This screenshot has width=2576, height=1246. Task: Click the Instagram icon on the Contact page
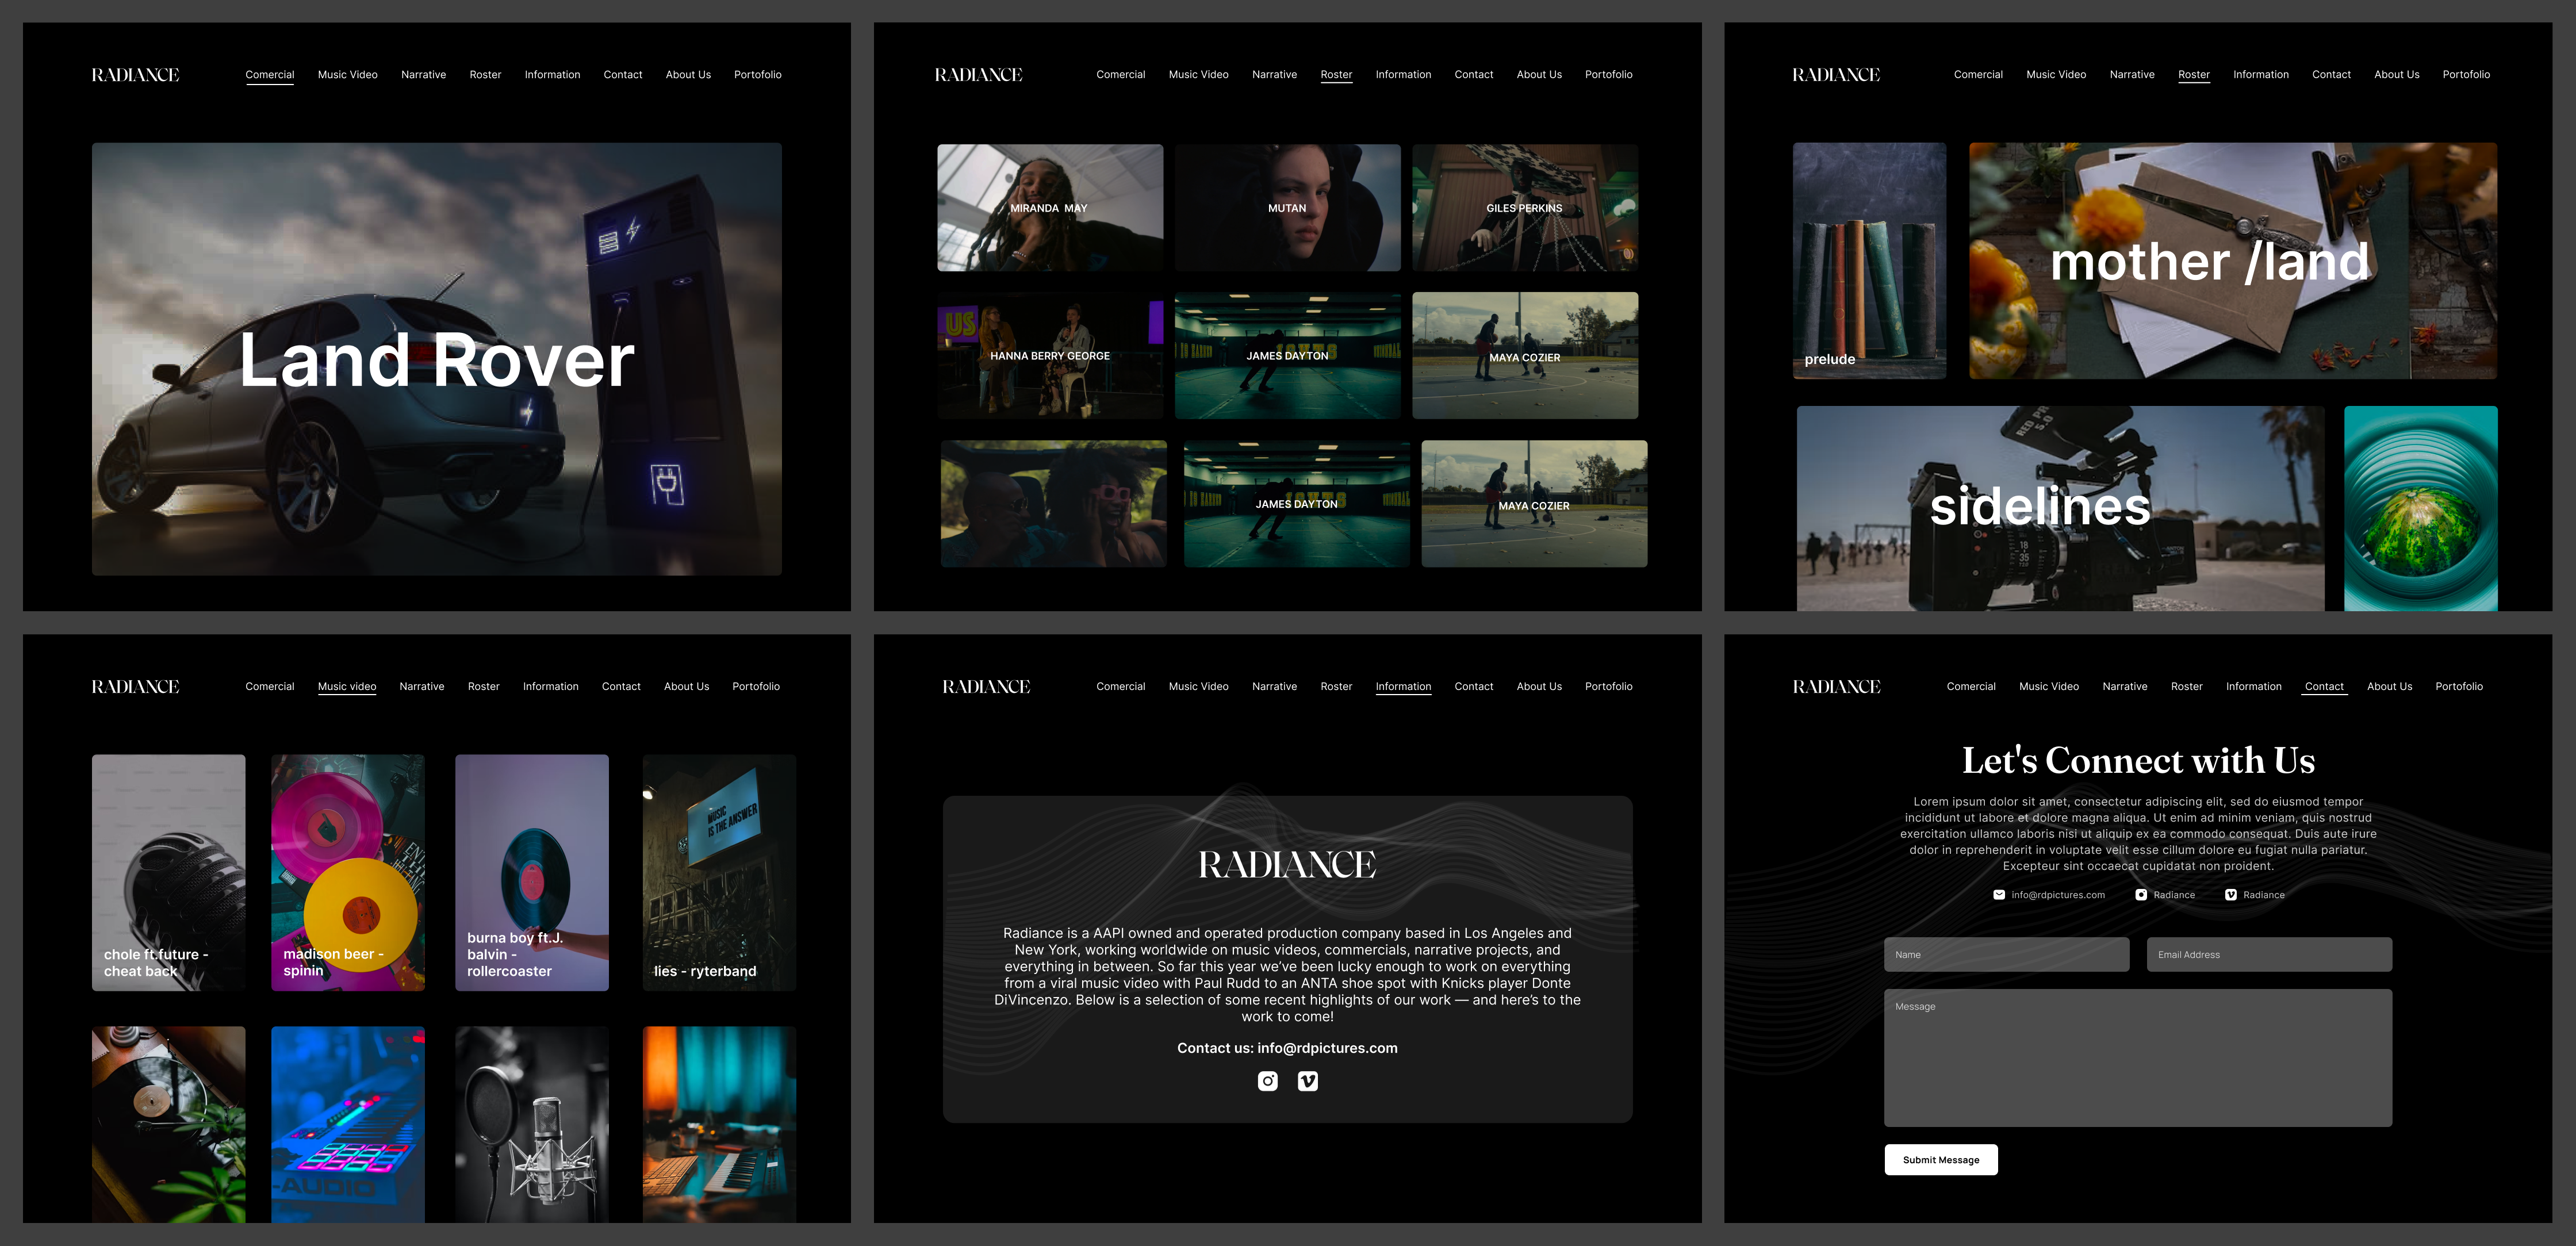(x=2141, y=895)
